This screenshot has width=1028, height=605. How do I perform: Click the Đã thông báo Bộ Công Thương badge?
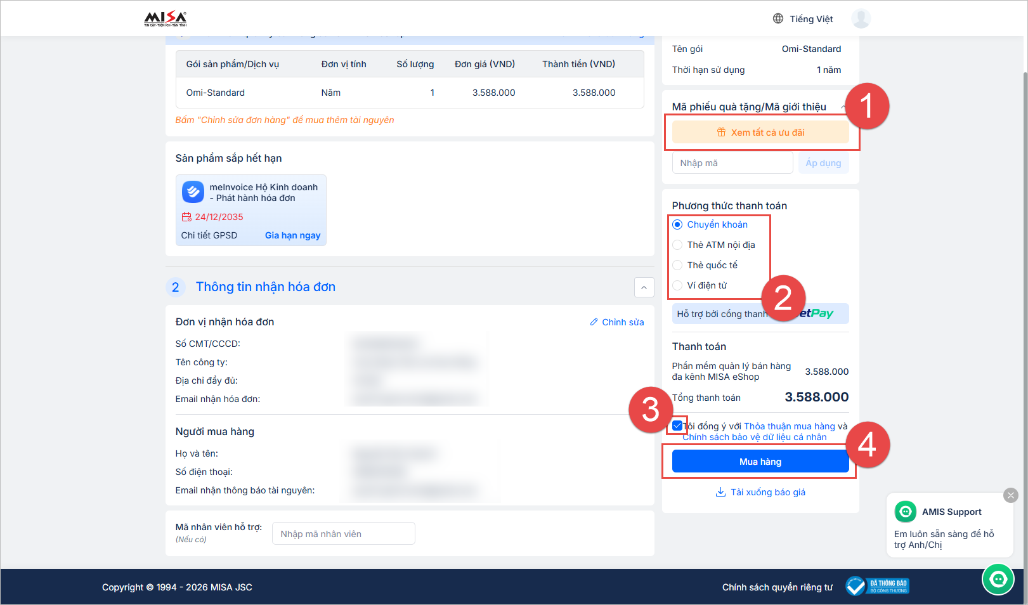coord(877,586)
